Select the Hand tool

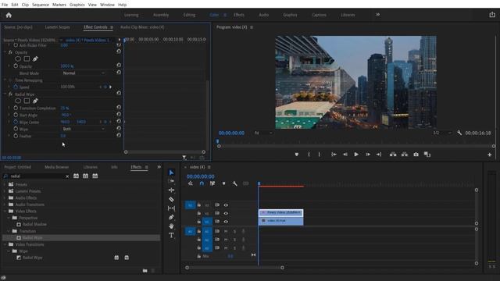coord(171,226)
